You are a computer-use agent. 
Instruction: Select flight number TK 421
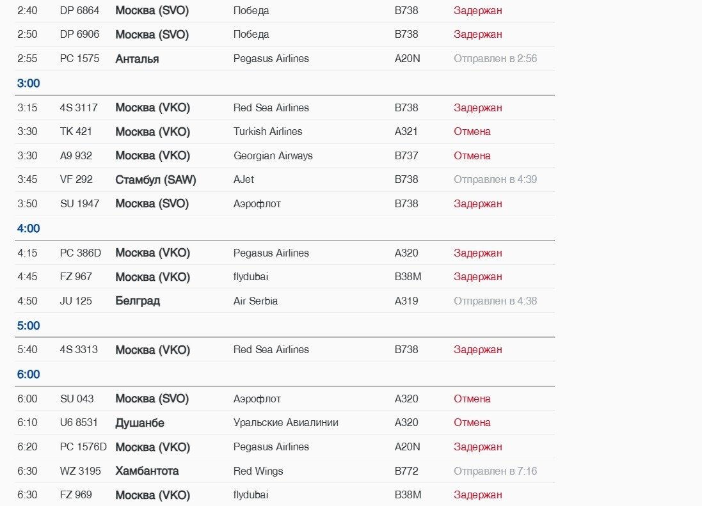(76, 132)
